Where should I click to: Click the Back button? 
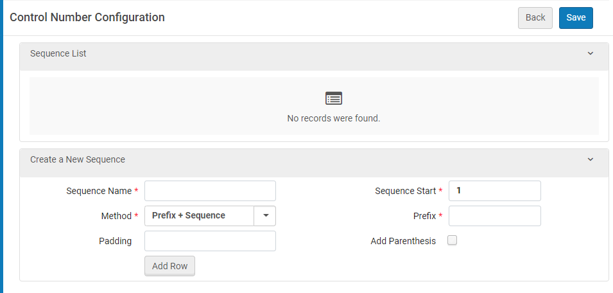point(535,18)
